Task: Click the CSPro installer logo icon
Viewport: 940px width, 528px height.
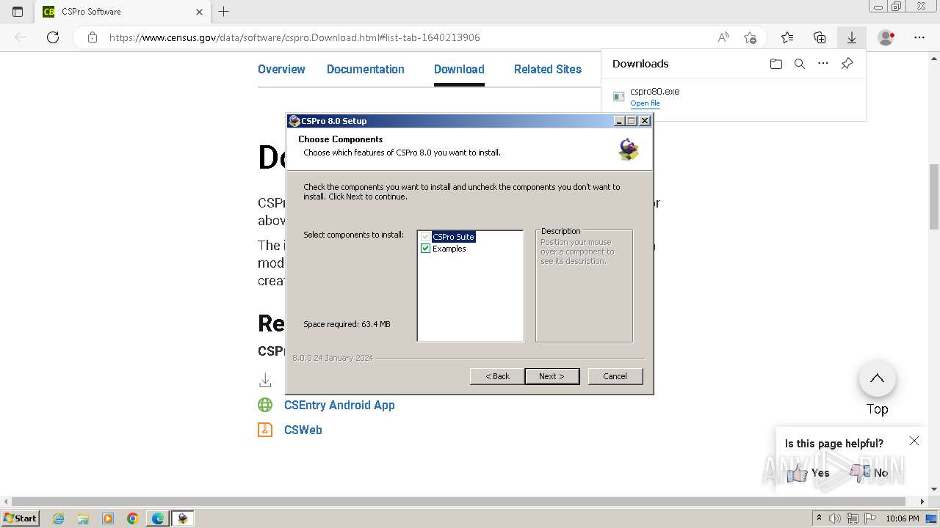Action: point(629,149)
